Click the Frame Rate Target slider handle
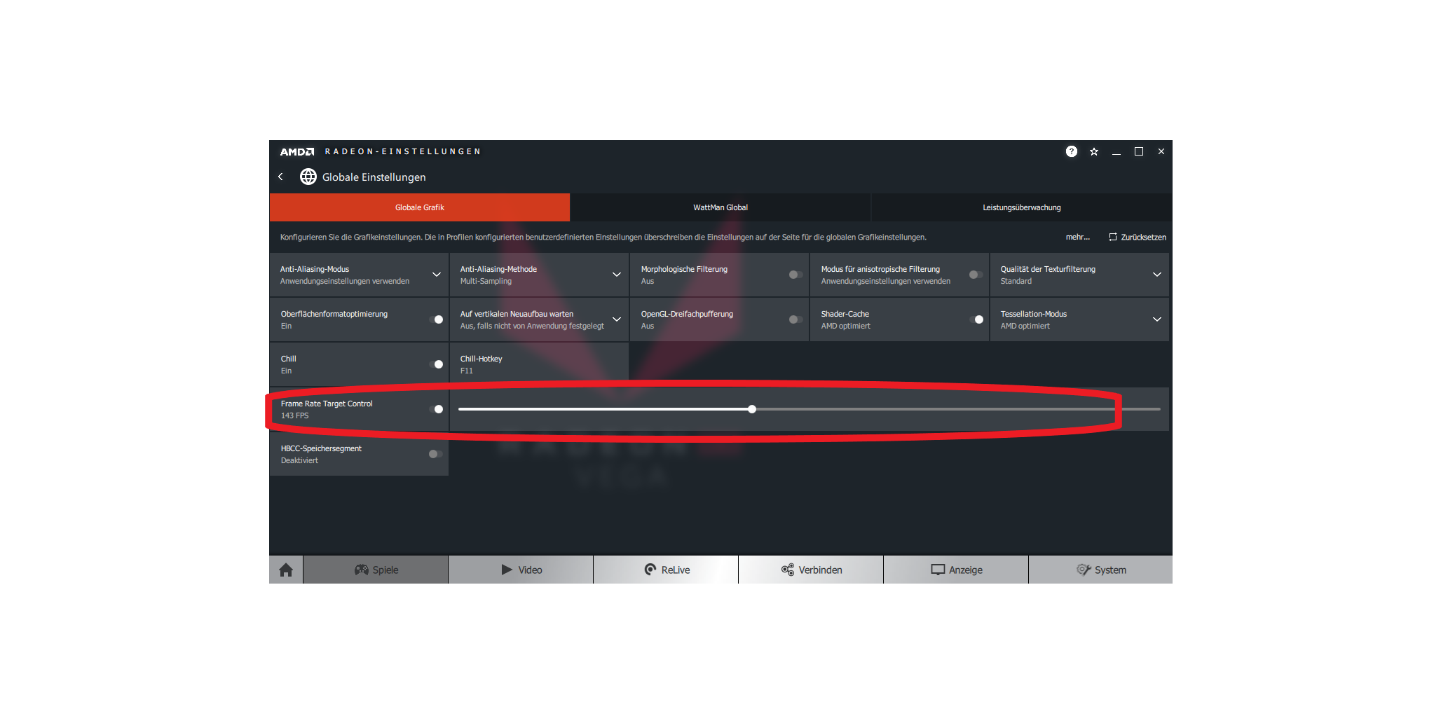This screenshot has width=1441, height=723. [x=752, y=409]
